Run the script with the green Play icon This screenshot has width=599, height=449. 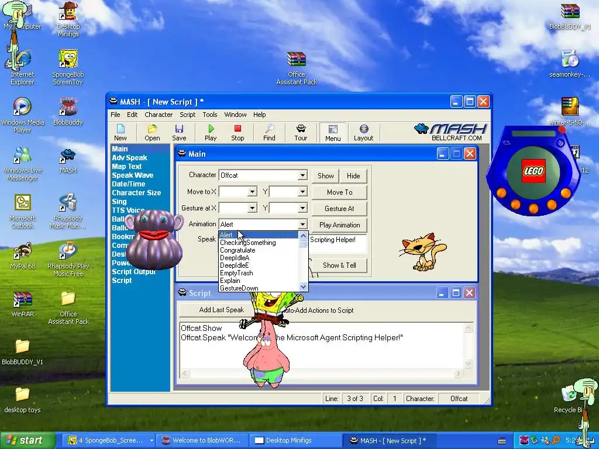coord(211,133)
